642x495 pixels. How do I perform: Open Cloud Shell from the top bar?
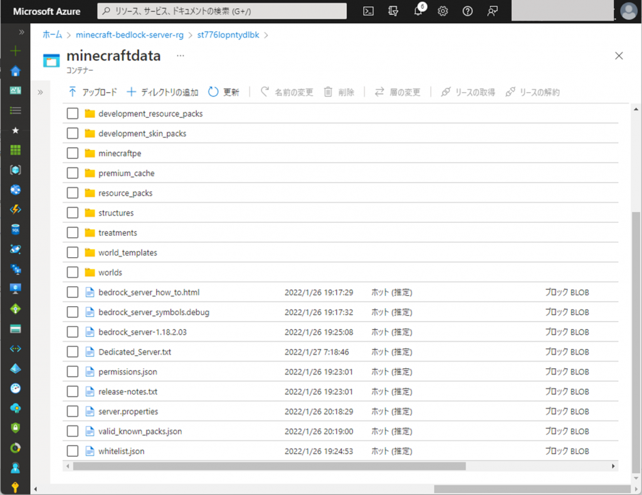pos(369,11)
